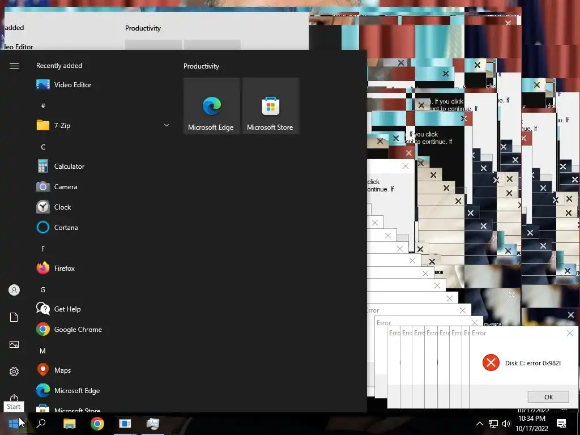Open Settings gear in the Start sidebar
This screenshot has height=435, width=580.
(14, 372)
